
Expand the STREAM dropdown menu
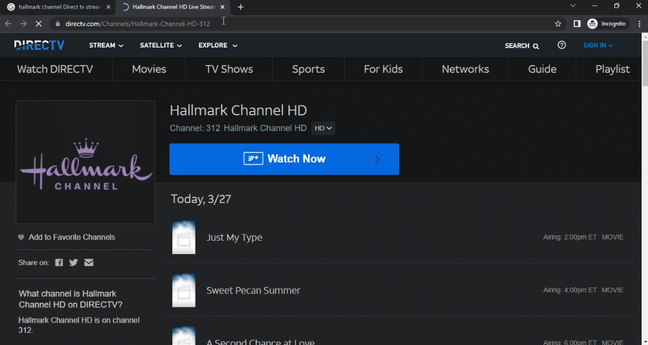[x=106, y=45]
